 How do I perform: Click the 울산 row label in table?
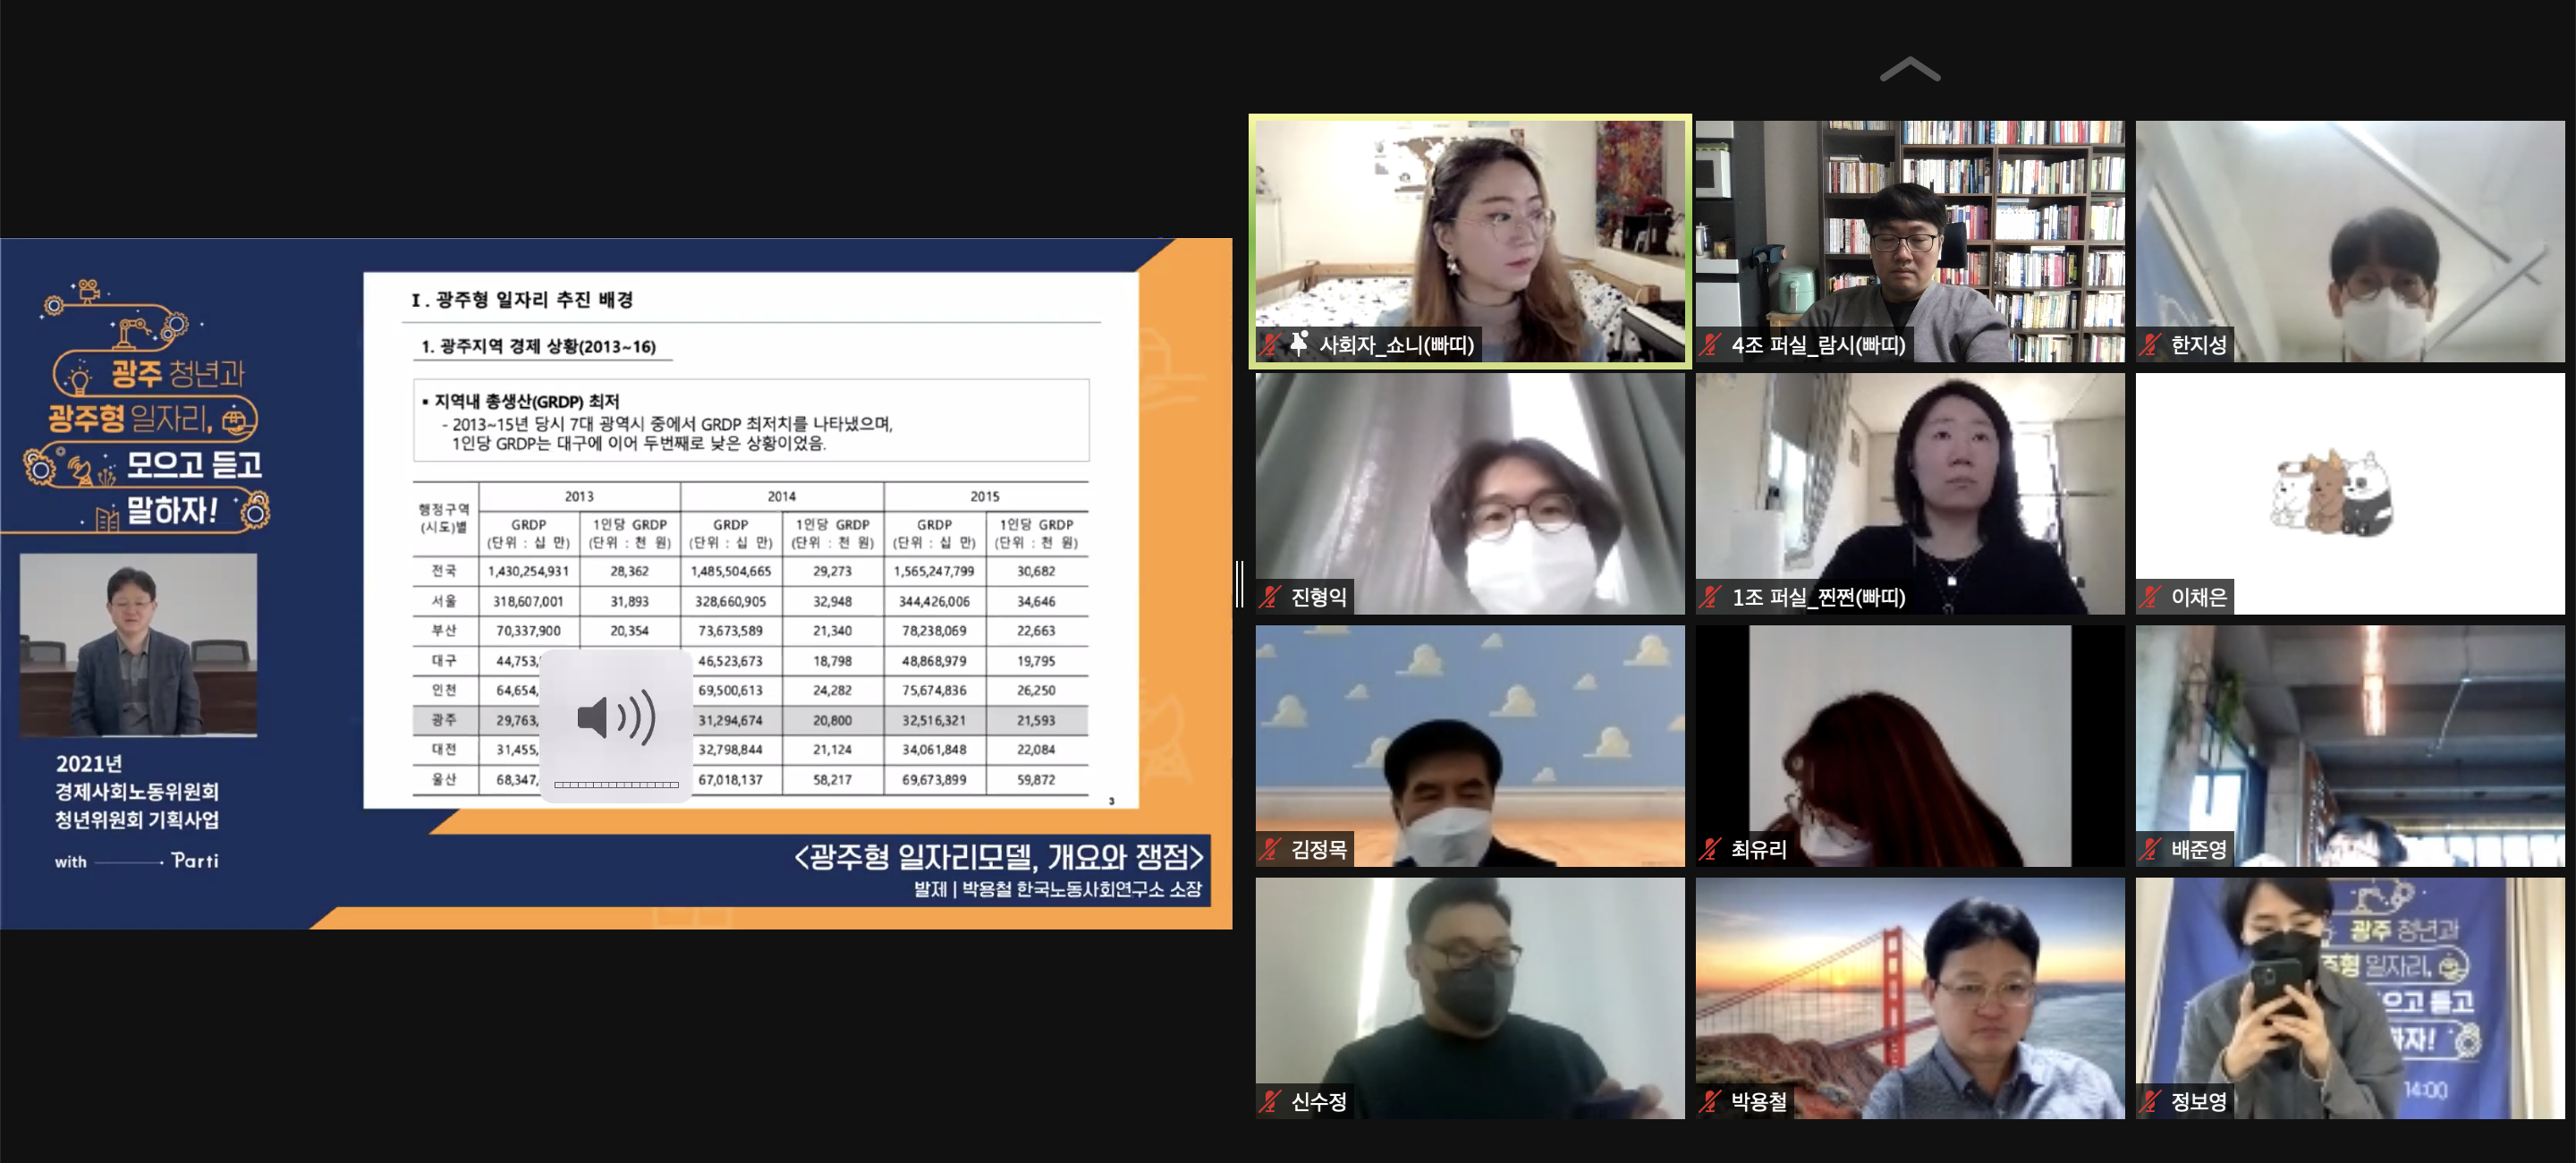point(444,779)
